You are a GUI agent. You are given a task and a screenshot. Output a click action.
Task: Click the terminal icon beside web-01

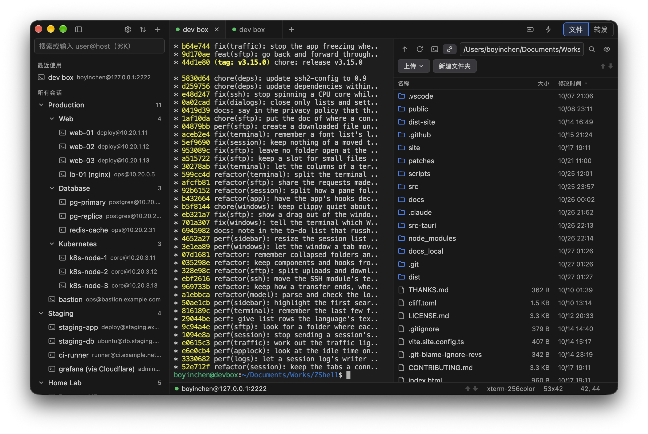[x=63, y=133]
